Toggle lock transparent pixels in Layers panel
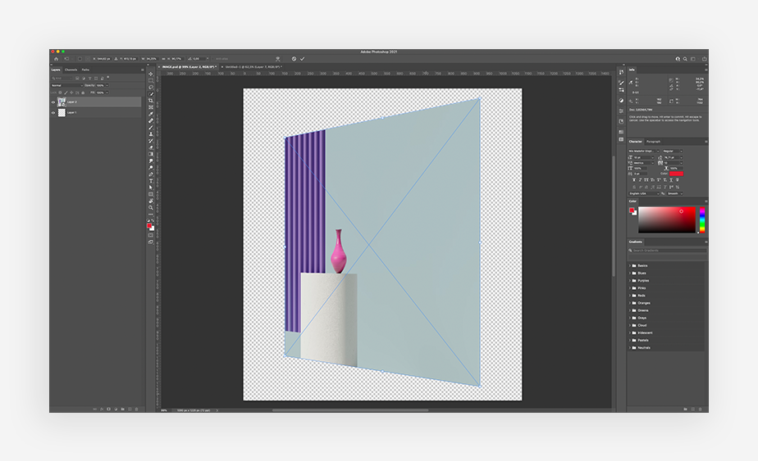 (x=61, y=93)
